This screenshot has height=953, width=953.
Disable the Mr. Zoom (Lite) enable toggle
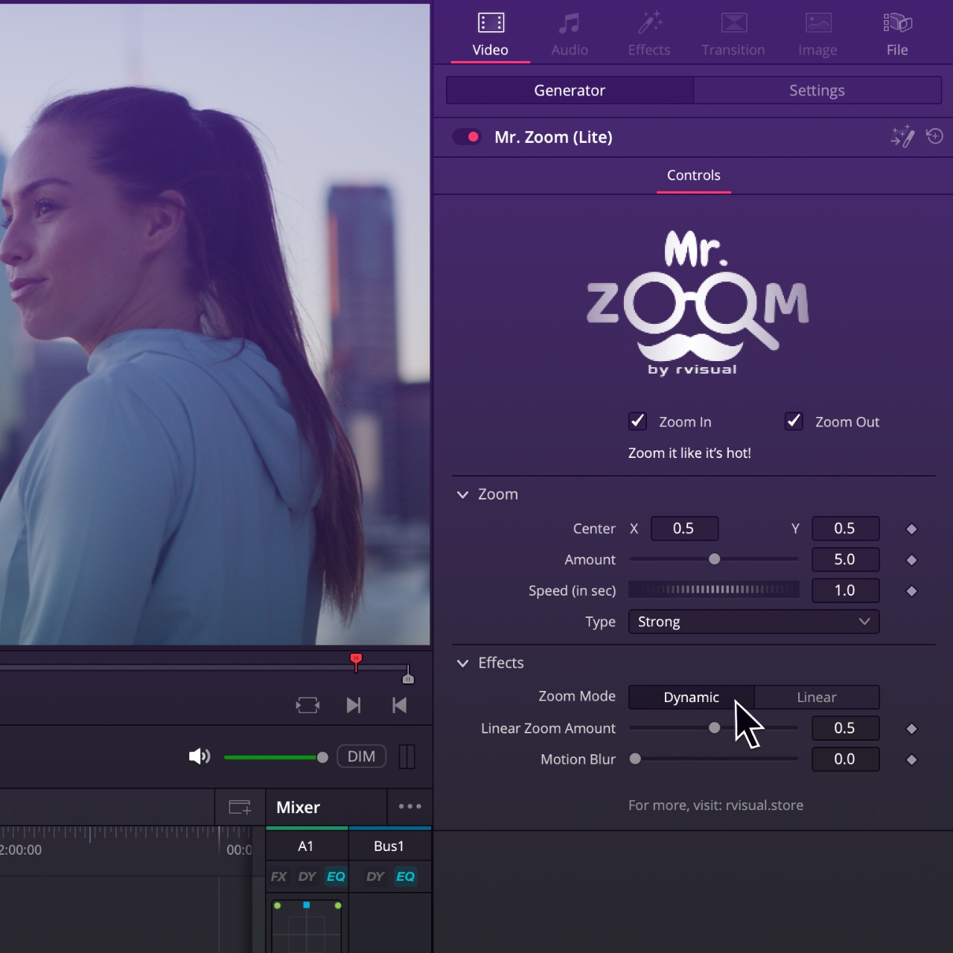(x=468, y=137)
